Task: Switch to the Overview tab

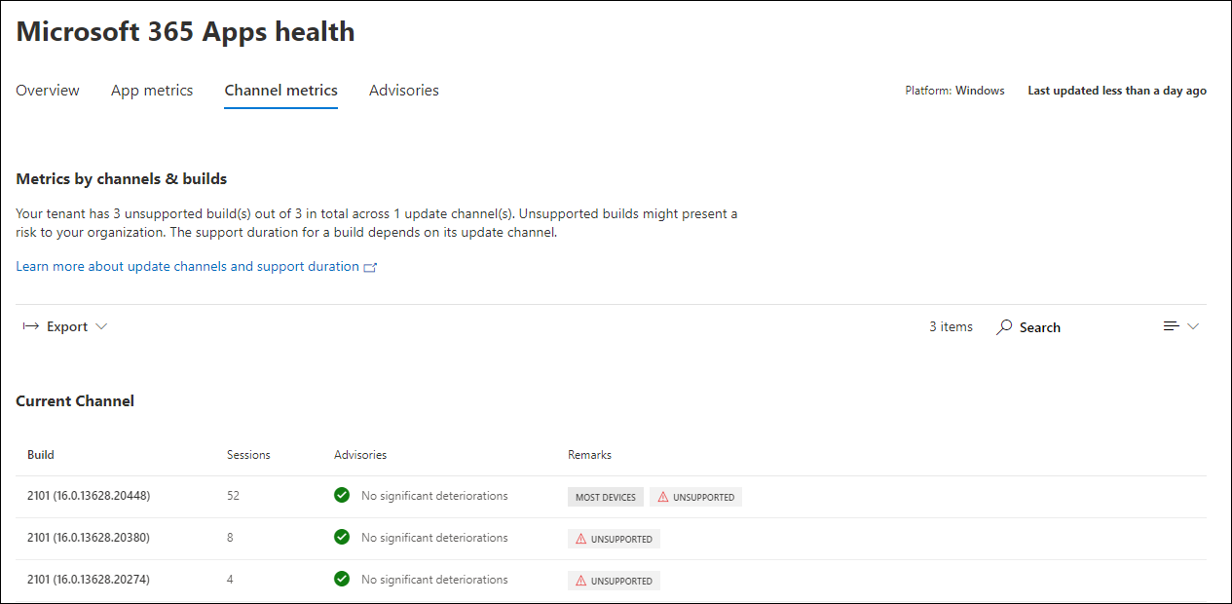Action: click(x=48, y=91)
